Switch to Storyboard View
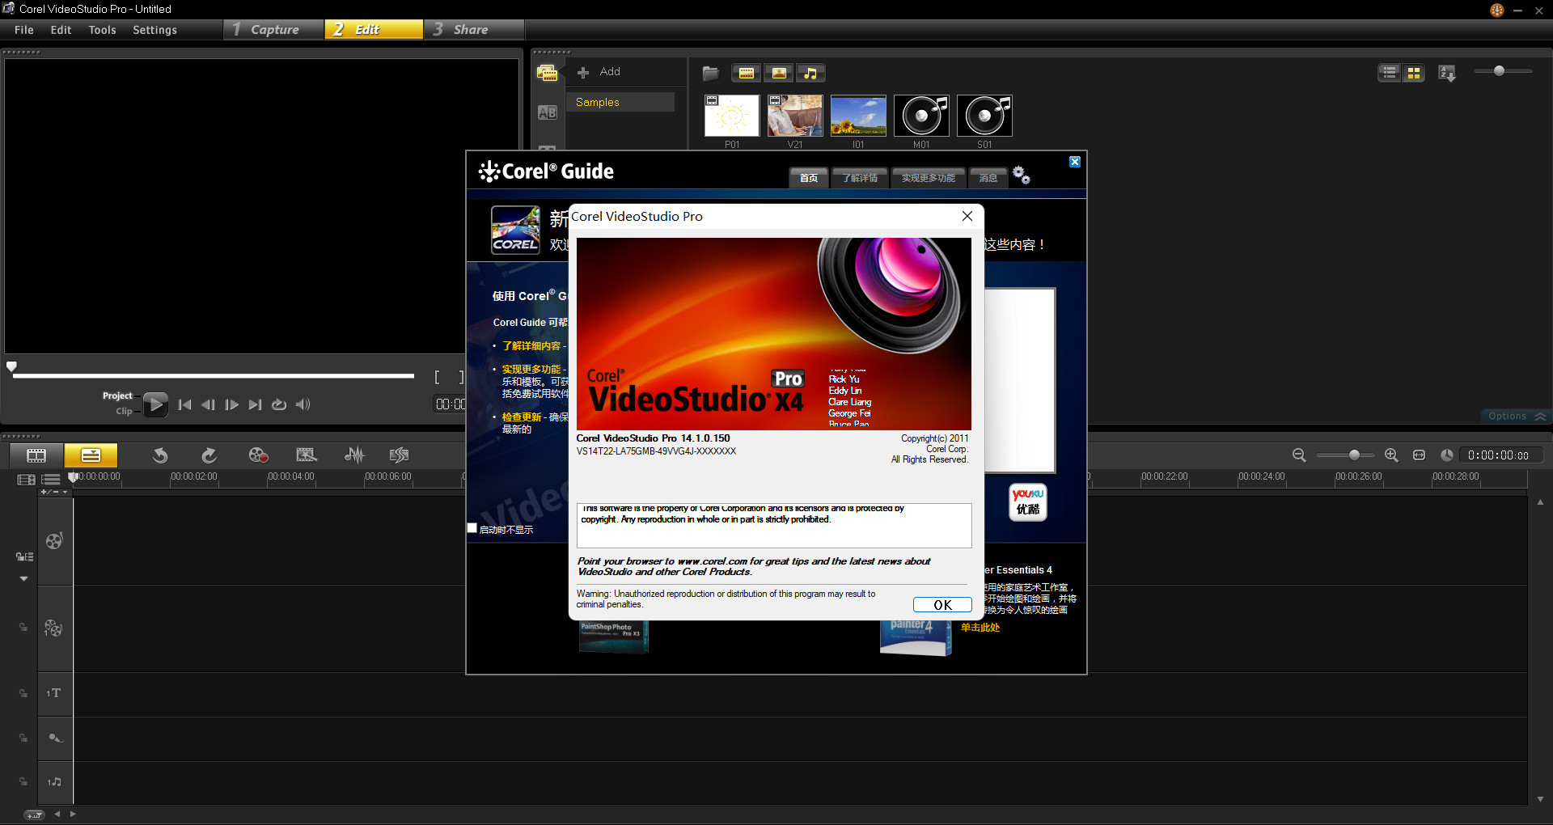Image resolution: width=1553 pixels, height=825 pixels. [36, 455]
